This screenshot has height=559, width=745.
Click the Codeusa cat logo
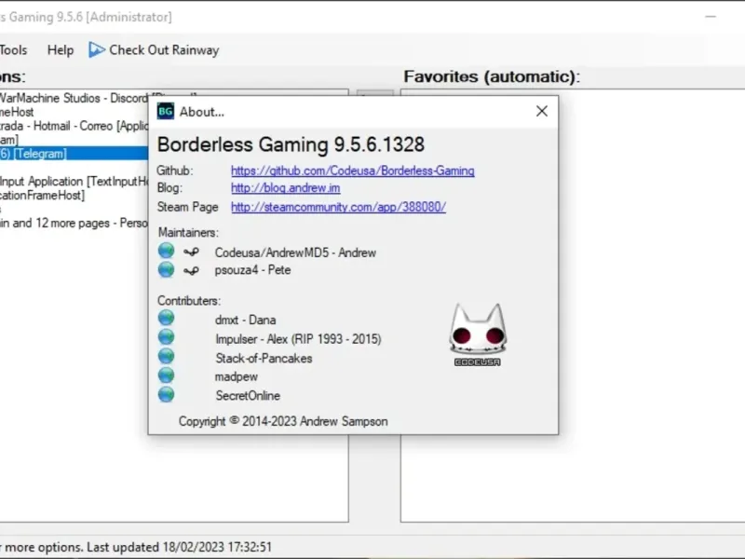[478, 334]
